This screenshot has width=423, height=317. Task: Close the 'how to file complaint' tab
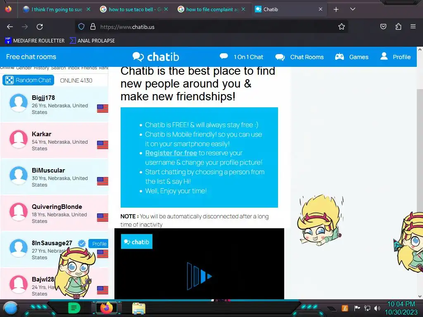(243, 9)
